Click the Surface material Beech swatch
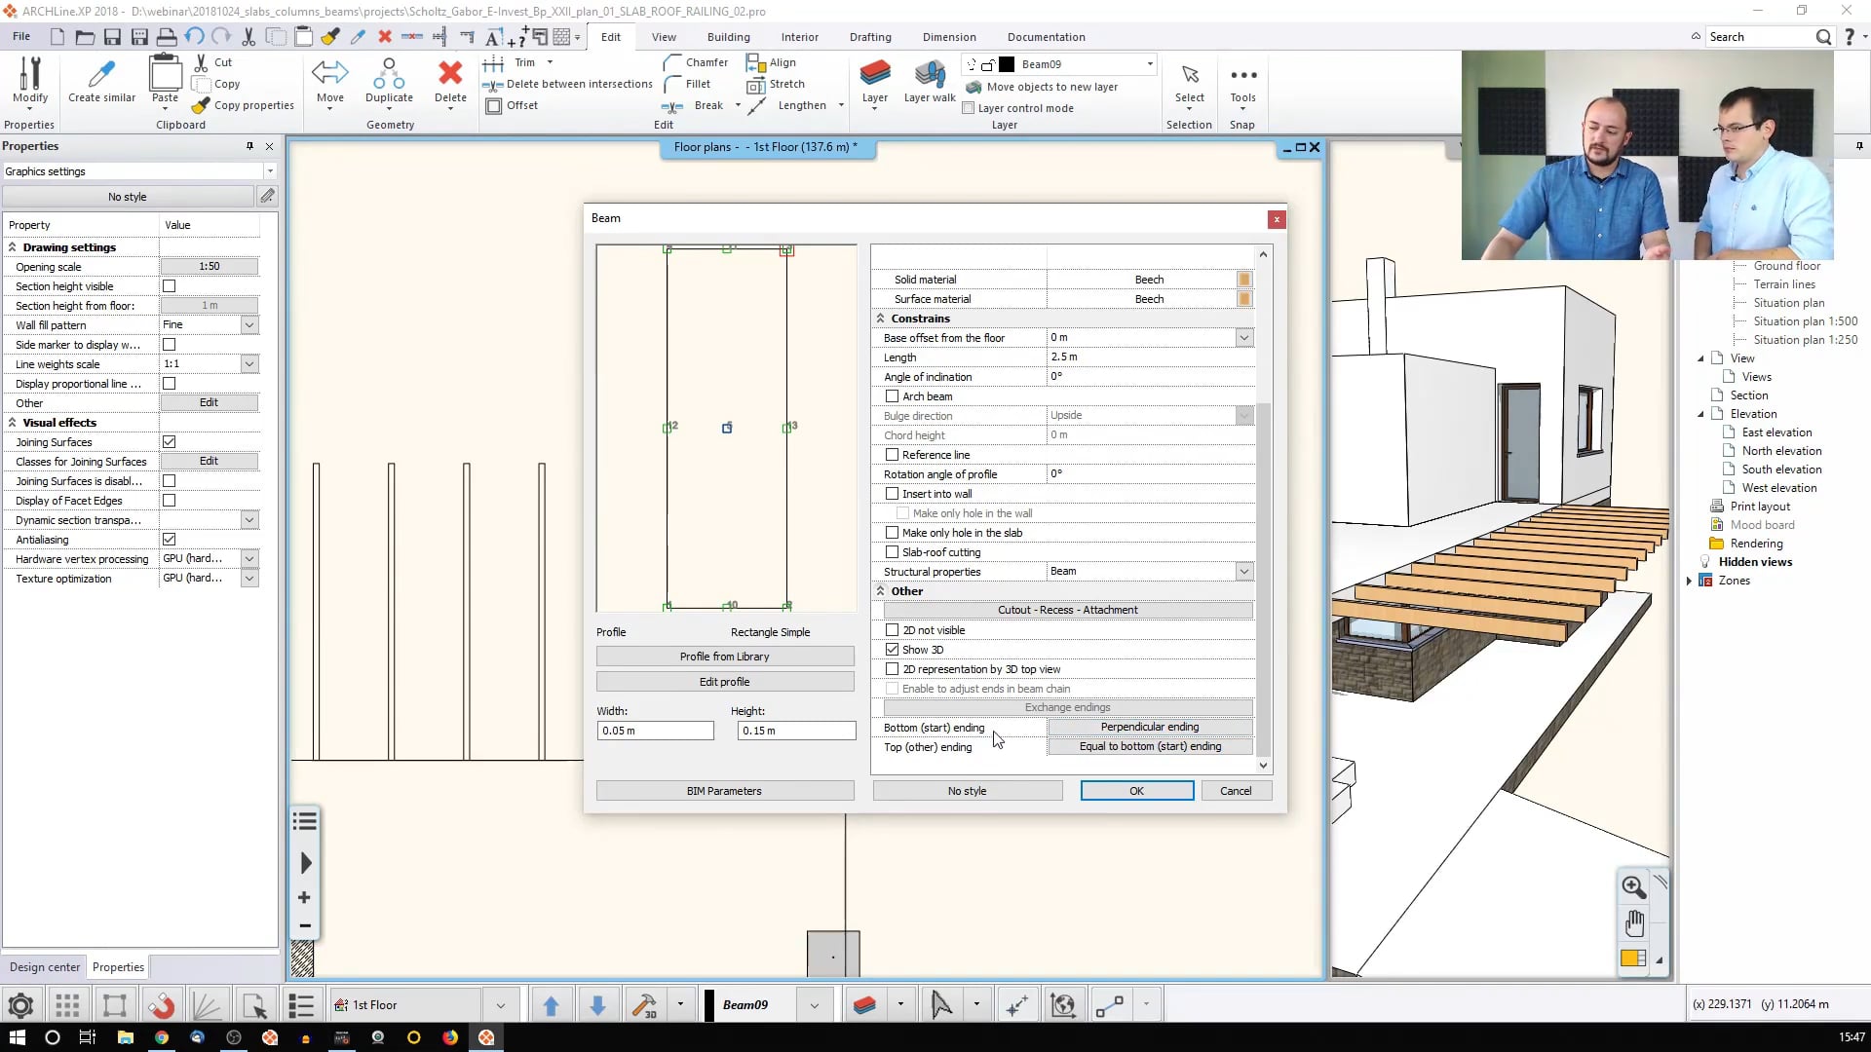Viewport: 1871px width, 1052px height. tap(1244, 299)
